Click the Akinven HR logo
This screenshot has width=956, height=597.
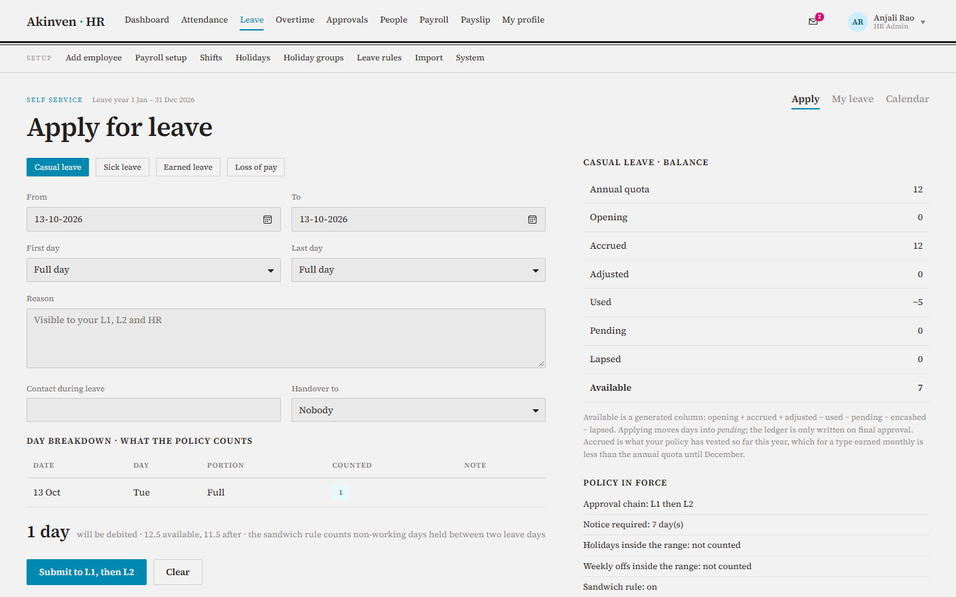pyautogui.click(x=66, y=21)
